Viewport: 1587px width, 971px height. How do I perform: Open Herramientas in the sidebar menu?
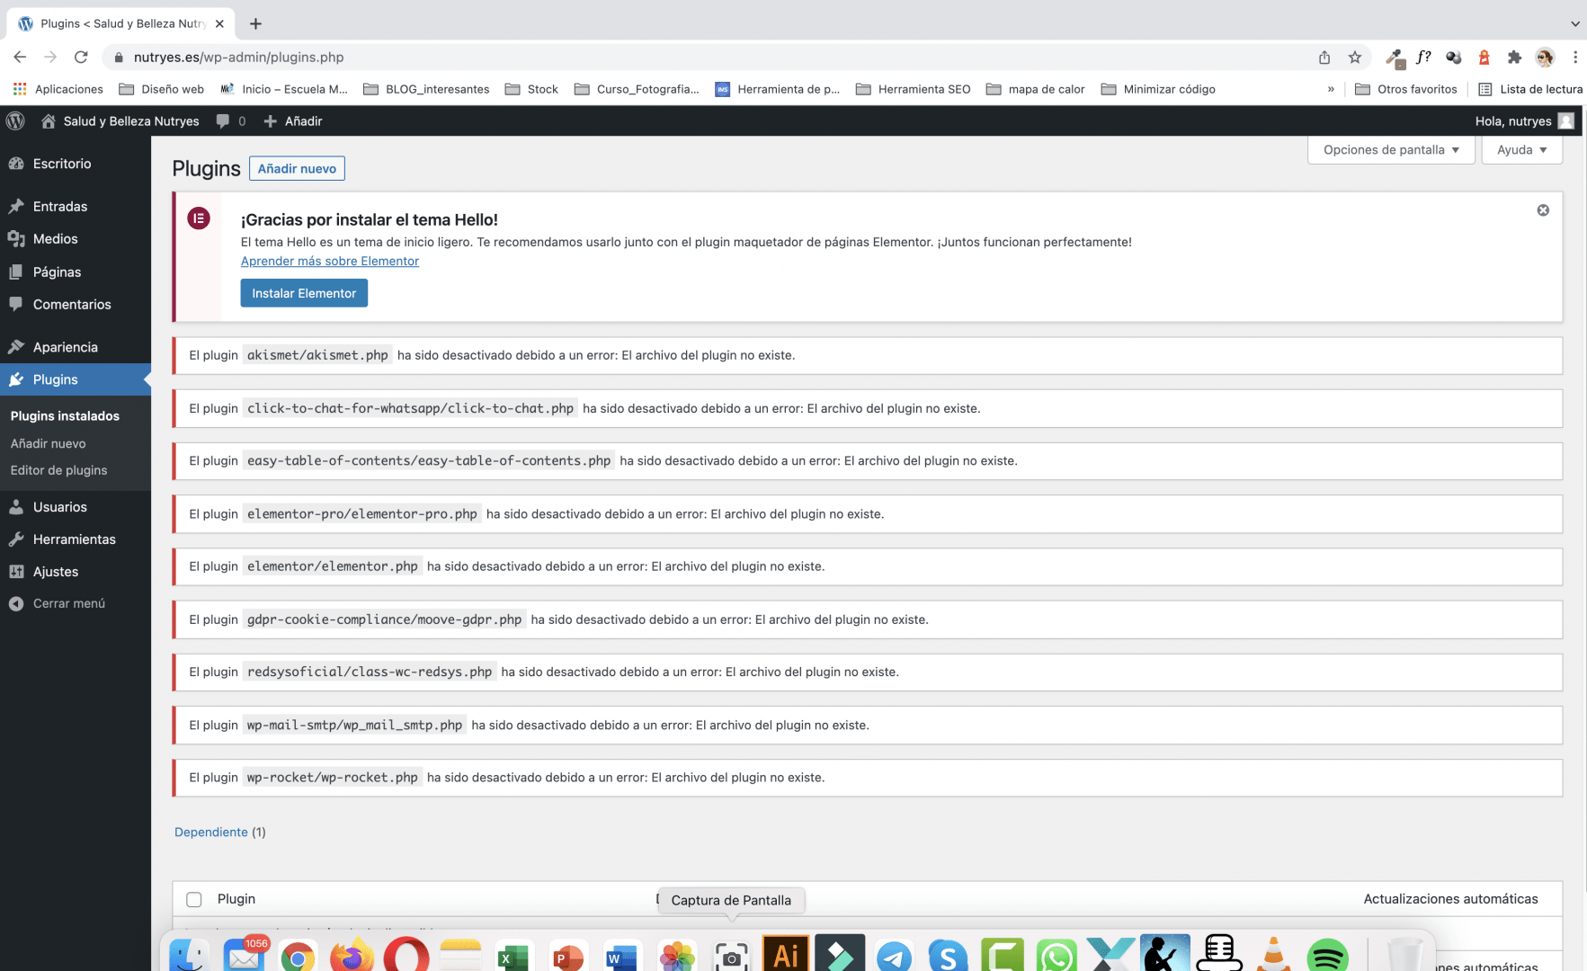(76, 539)
